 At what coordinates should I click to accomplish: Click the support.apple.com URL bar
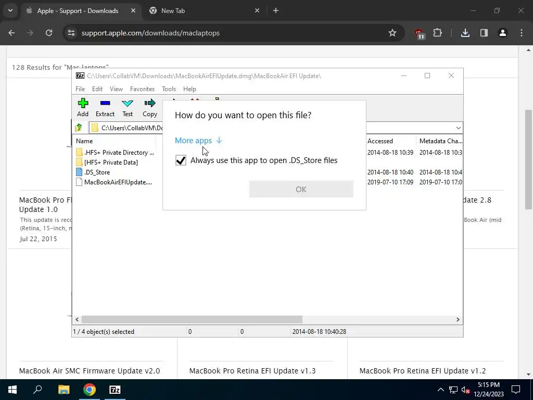click(x=150, y=33)
